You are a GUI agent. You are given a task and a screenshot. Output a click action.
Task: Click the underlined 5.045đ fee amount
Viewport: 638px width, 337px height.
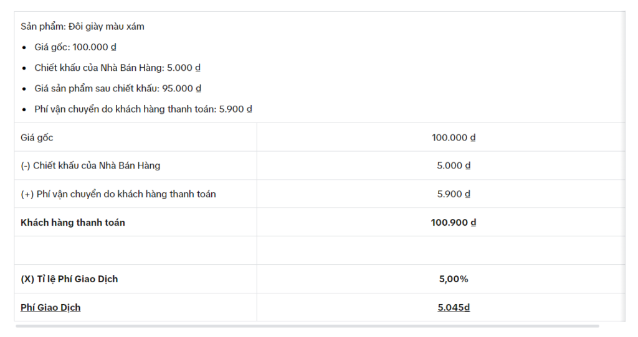454,307
